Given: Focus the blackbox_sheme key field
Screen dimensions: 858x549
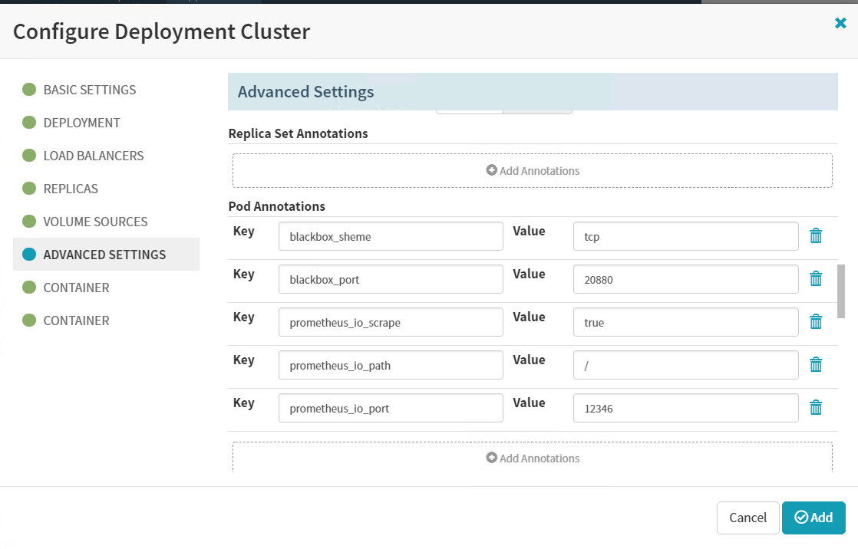Looking at the screenshot, I should click(391, 237).
